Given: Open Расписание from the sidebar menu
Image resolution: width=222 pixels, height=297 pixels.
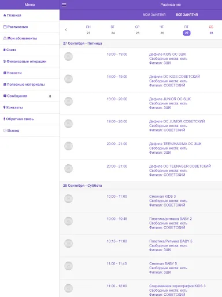Looking at the screenshot, I should click(29, 27).
